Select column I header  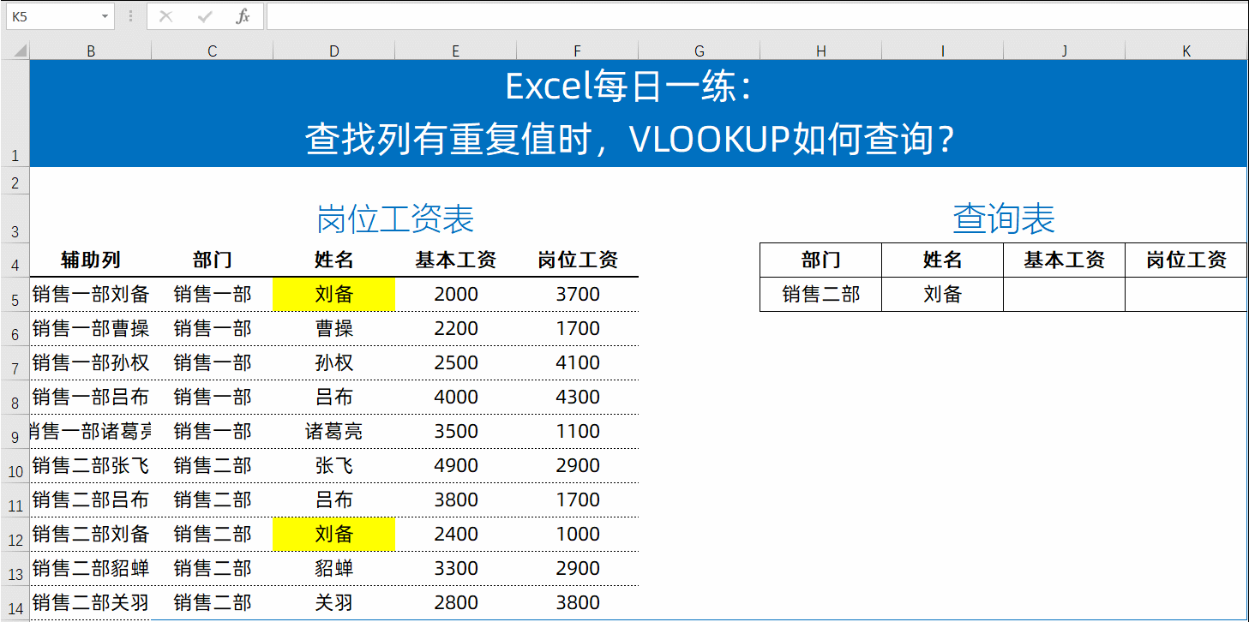coord(943,51)
